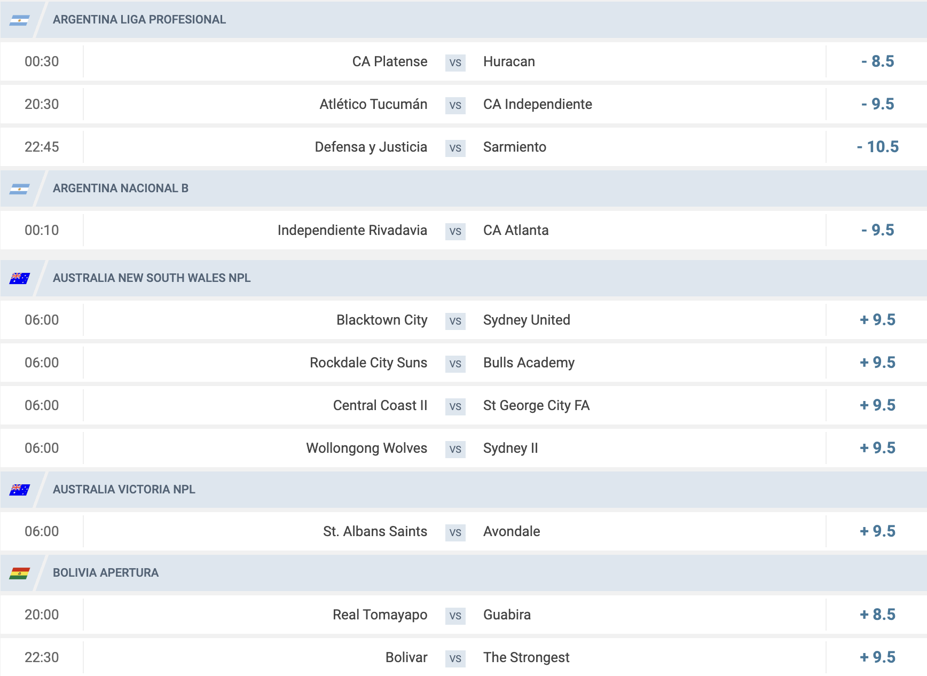Click the Bolivia flag beside Apertura
927x676 pixels.
[19, 573]
